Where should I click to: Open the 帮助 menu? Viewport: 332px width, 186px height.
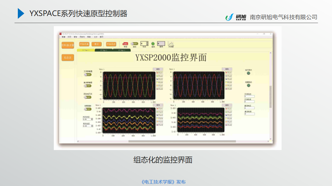coord(89,37)
